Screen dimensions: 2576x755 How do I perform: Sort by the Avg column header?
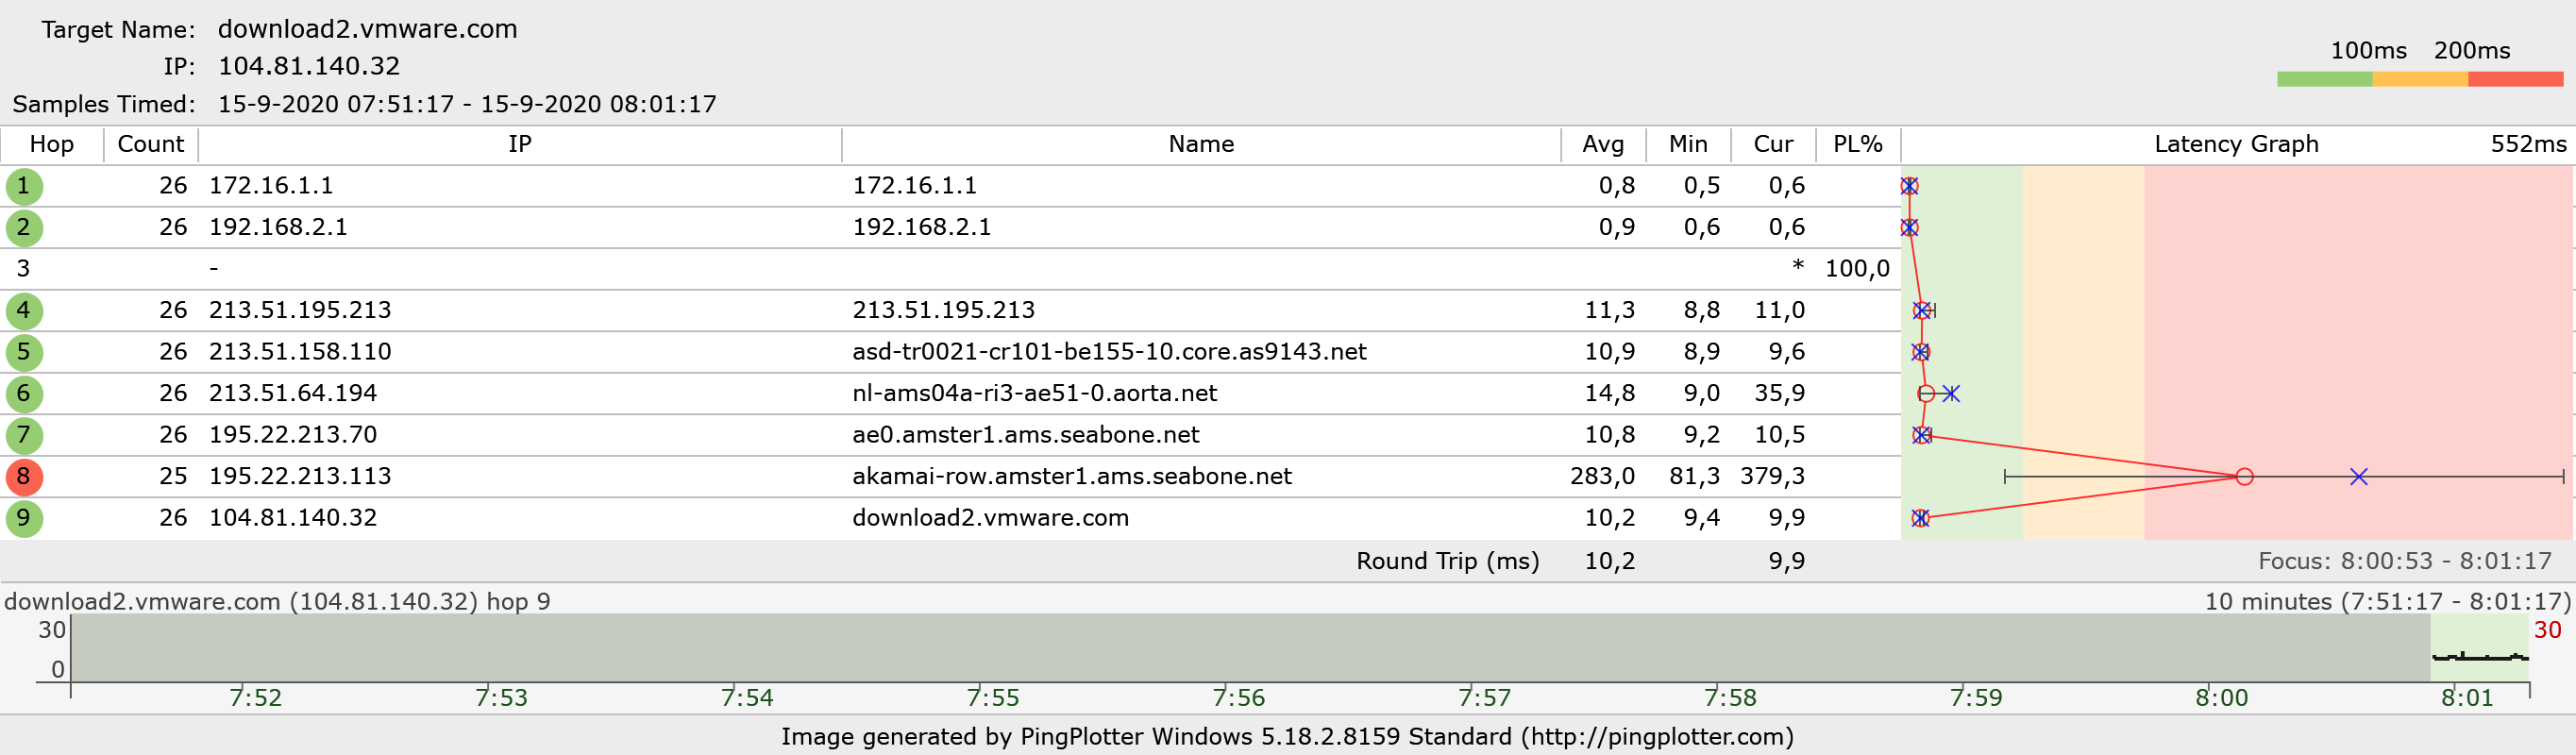tap(1602, 144)
